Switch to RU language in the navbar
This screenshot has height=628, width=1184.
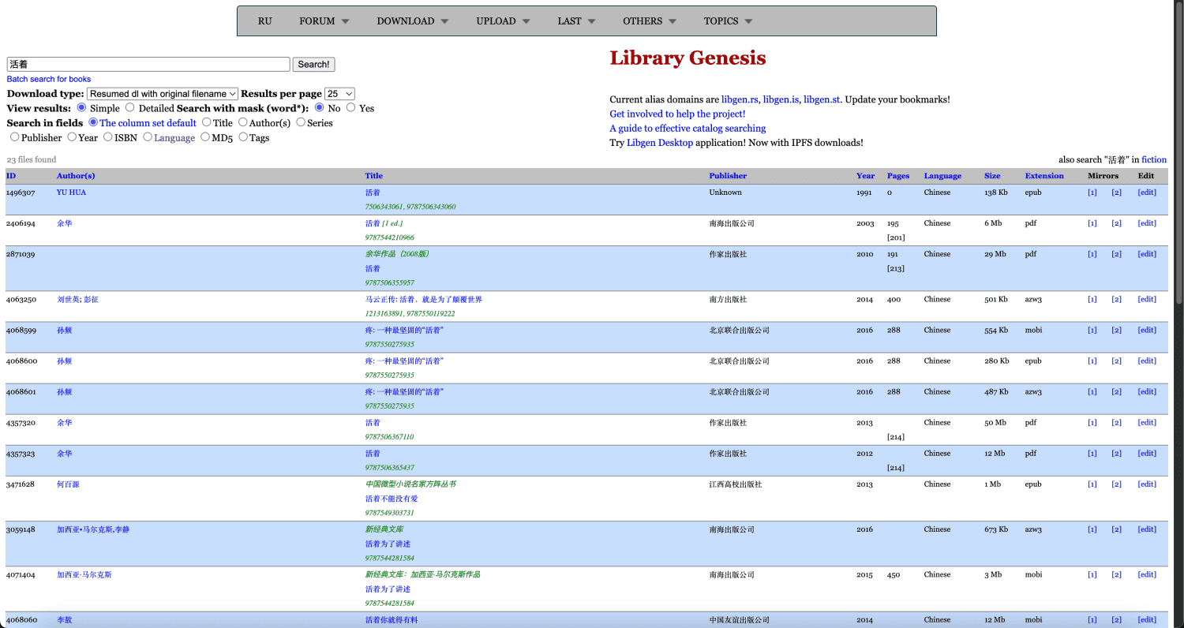pos(265,21)
